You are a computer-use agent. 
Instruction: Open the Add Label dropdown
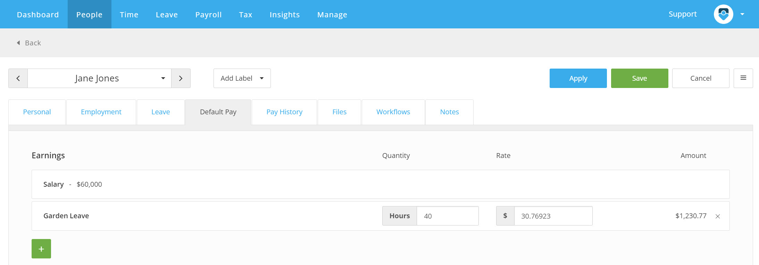click(x=242, y=78)
